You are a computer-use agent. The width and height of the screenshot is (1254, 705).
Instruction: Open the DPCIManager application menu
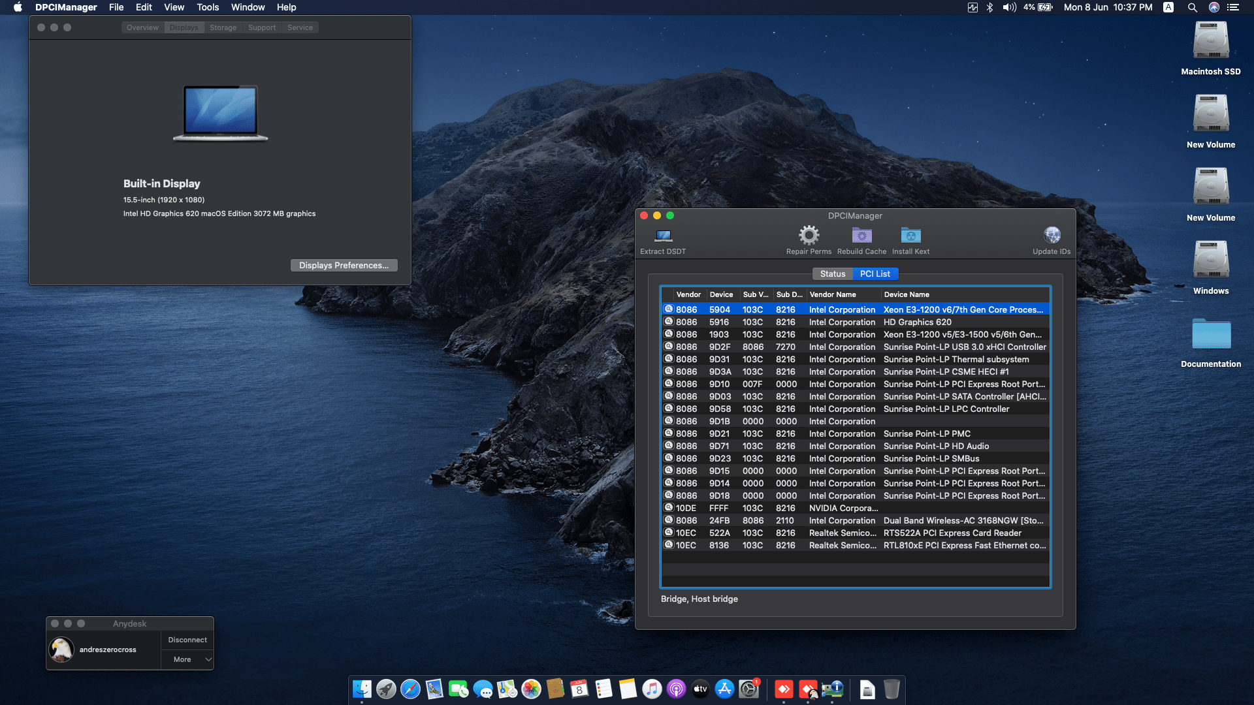pyautogui.click(x=66, y=7)
